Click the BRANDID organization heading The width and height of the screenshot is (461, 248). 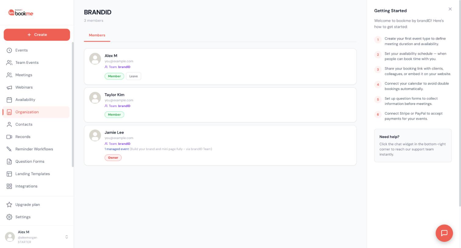pyautogui.click(x=98, y=12)
